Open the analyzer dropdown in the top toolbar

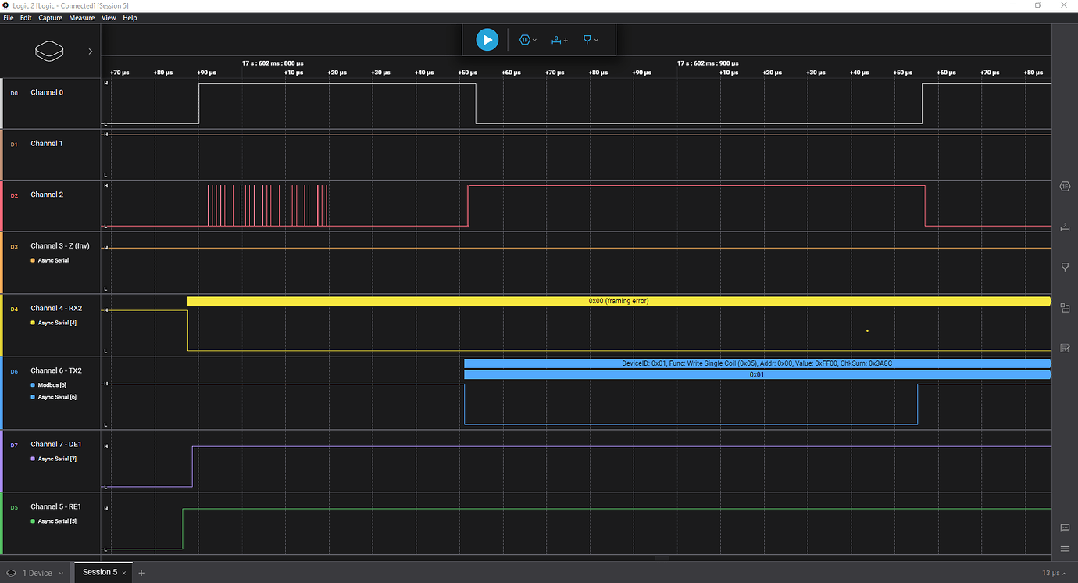tap(527, 40)
